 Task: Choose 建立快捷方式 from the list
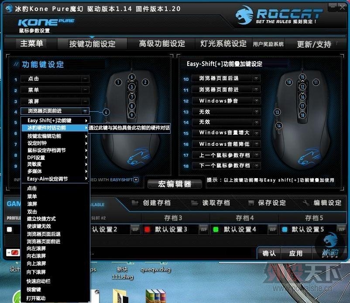(x=41, y=219)
